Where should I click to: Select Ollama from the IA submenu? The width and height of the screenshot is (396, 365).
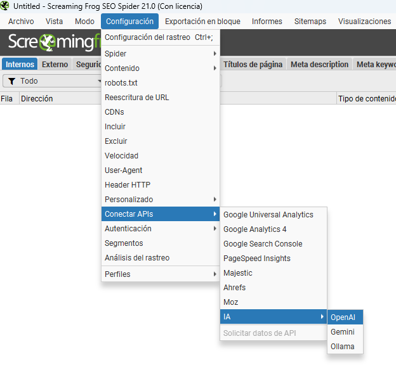click(345, 347)
